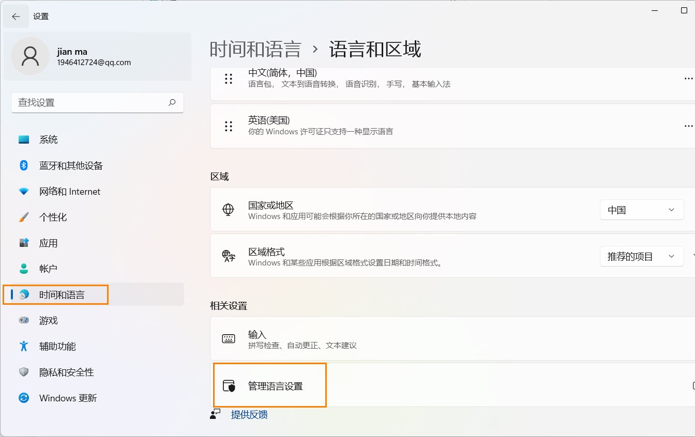Open the 提供反馈 link

(249, 414)
